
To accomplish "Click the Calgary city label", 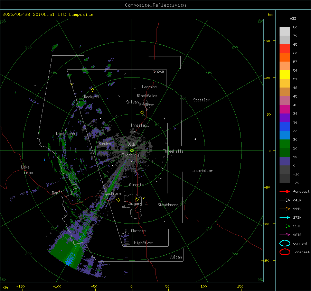I will (135, 203).
